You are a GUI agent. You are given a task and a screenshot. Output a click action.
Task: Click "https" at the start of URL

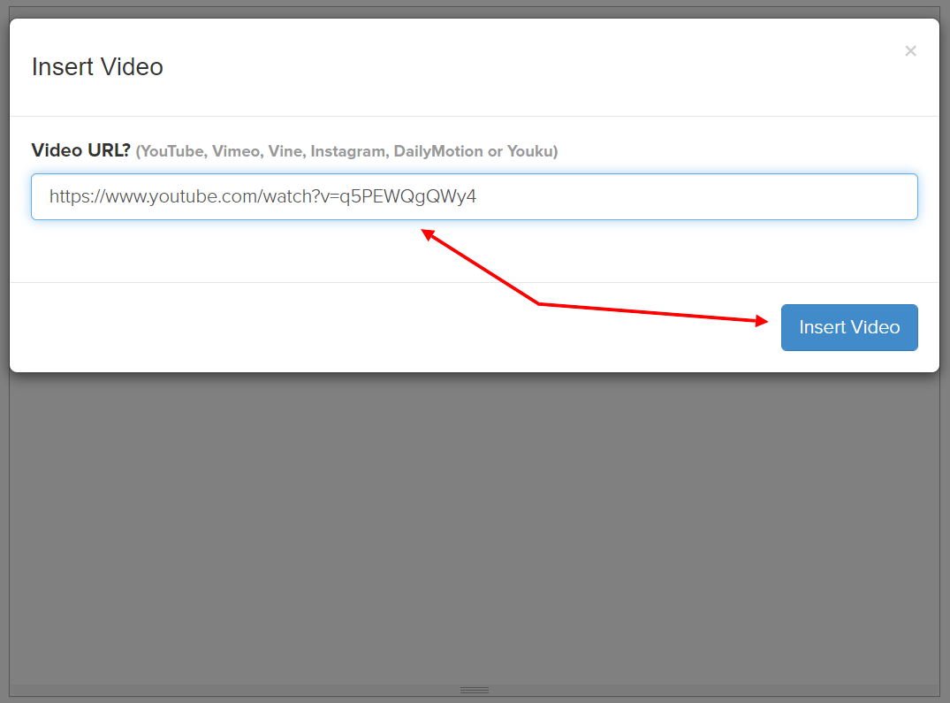coord(67,196)
